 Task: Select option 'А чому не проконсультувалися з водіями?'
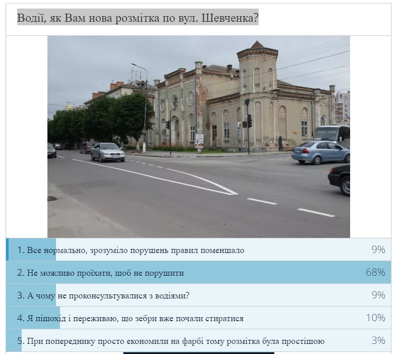[x=198, y=295]
